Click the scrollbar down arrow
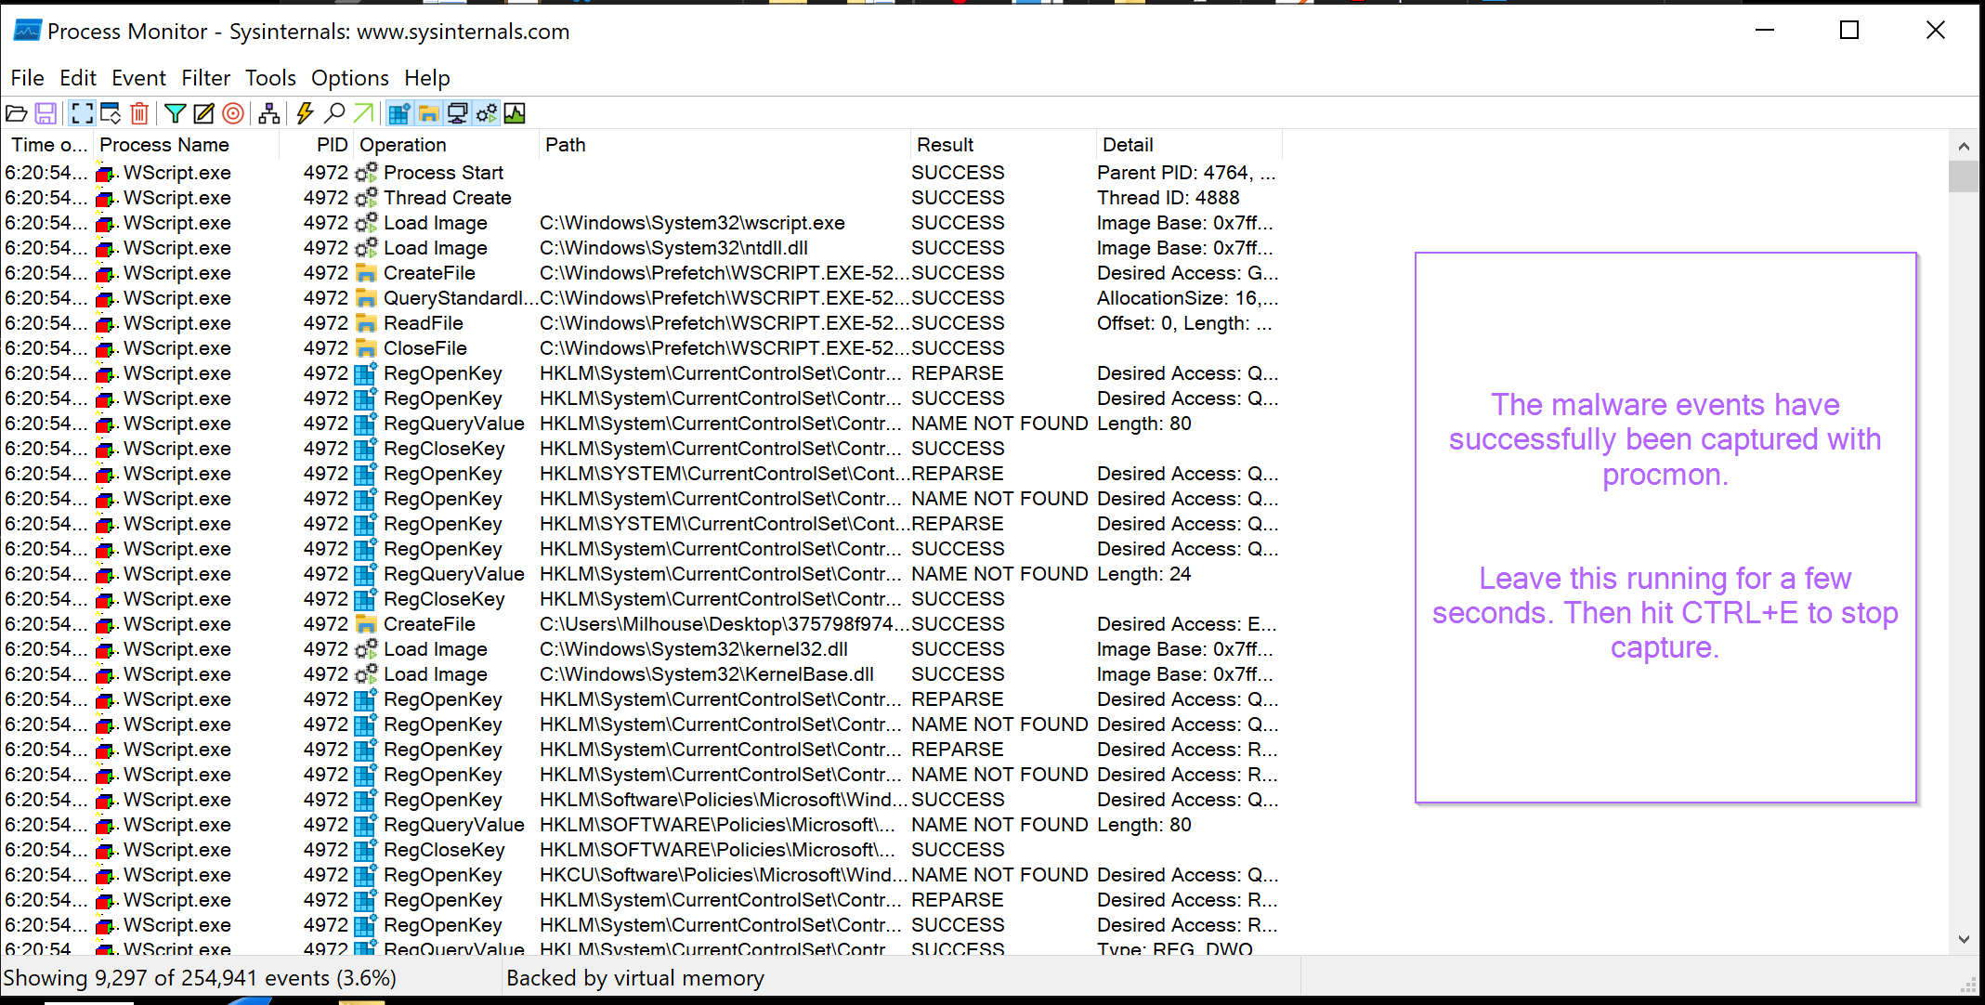The image size is (1985, 1005). (1963, 939)
